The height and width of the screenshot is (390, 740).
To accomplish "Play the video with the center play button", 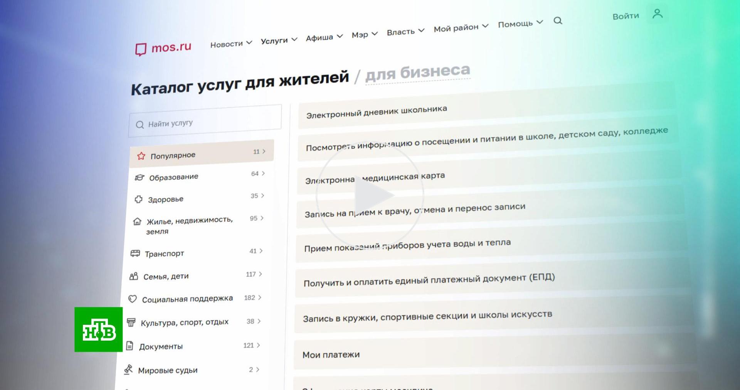I will (370, 196).
